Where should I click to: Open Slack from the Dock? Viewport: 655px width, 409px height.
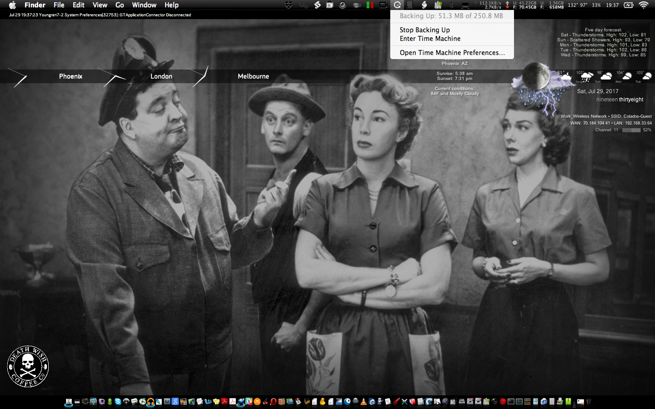pyautogui.click(x=249, y=402)
